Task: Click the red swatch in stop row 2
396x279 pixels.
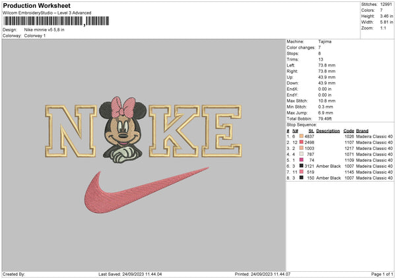Action: 302,142
